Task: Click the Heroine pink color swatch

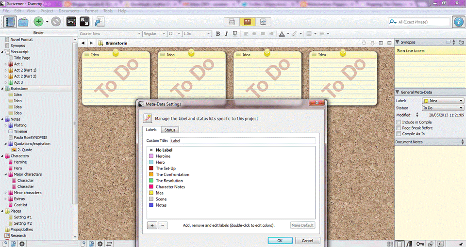Action: click(151, 156)
